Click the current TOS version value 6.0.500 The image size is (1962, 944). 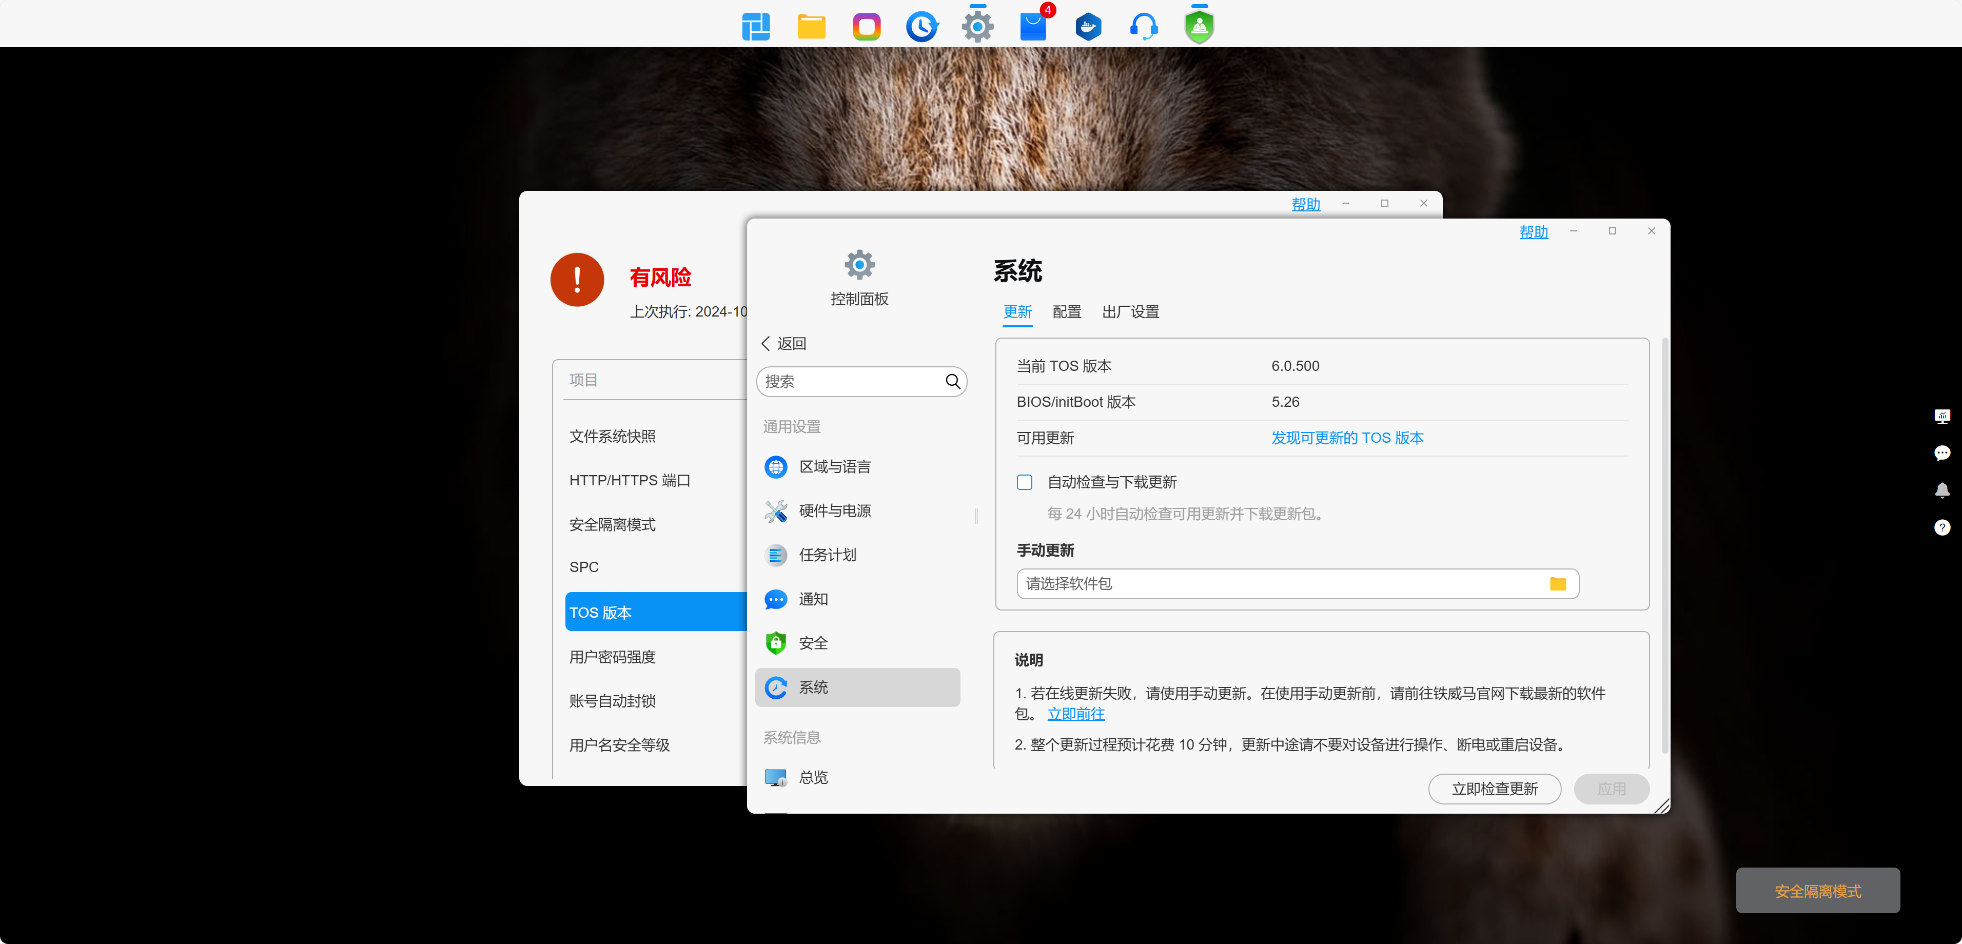coord(1295,366)
